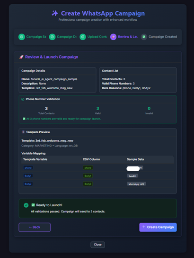Click the Invalid count number 0
The height and width of the screenshot is (258, 194).
tap(149, 109)
